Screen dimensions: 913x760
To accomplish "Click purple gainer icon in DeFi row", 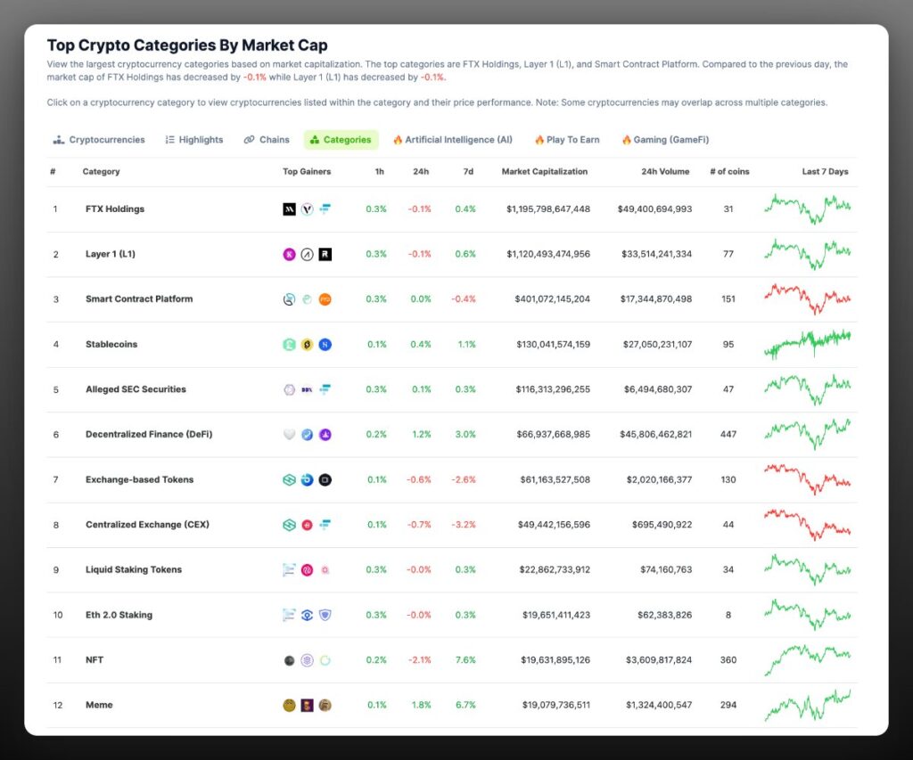I will pos(325,435).
